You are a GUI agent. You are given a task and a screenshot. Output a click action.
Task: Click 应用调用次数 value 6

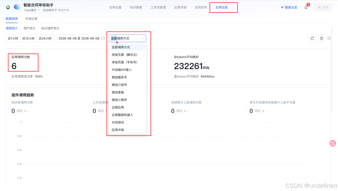(x=14, y=66)
